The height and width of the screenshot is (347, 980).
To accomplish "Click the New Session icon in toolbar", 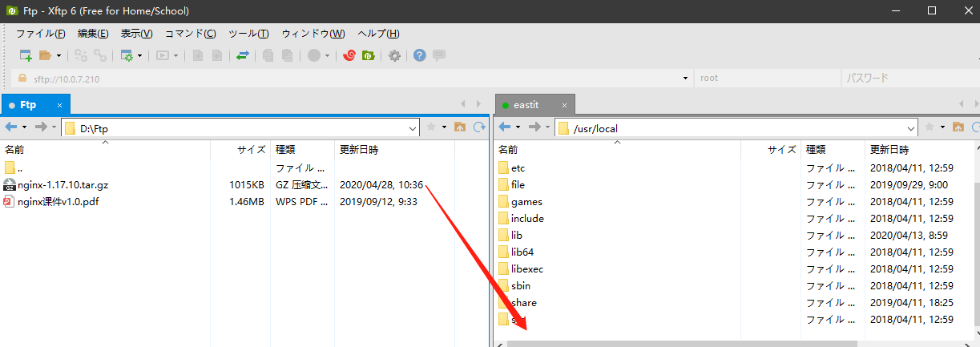I will tap(26, 55).
